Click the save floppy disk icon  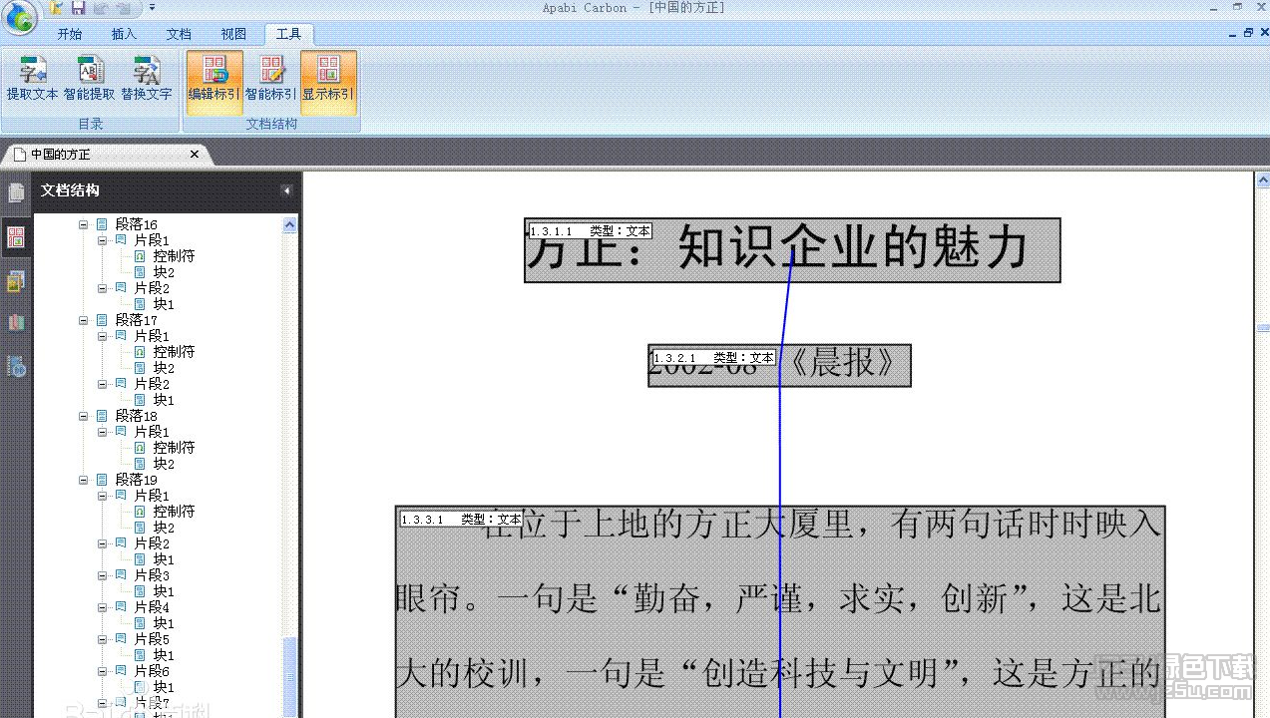(x=78, y=8)
